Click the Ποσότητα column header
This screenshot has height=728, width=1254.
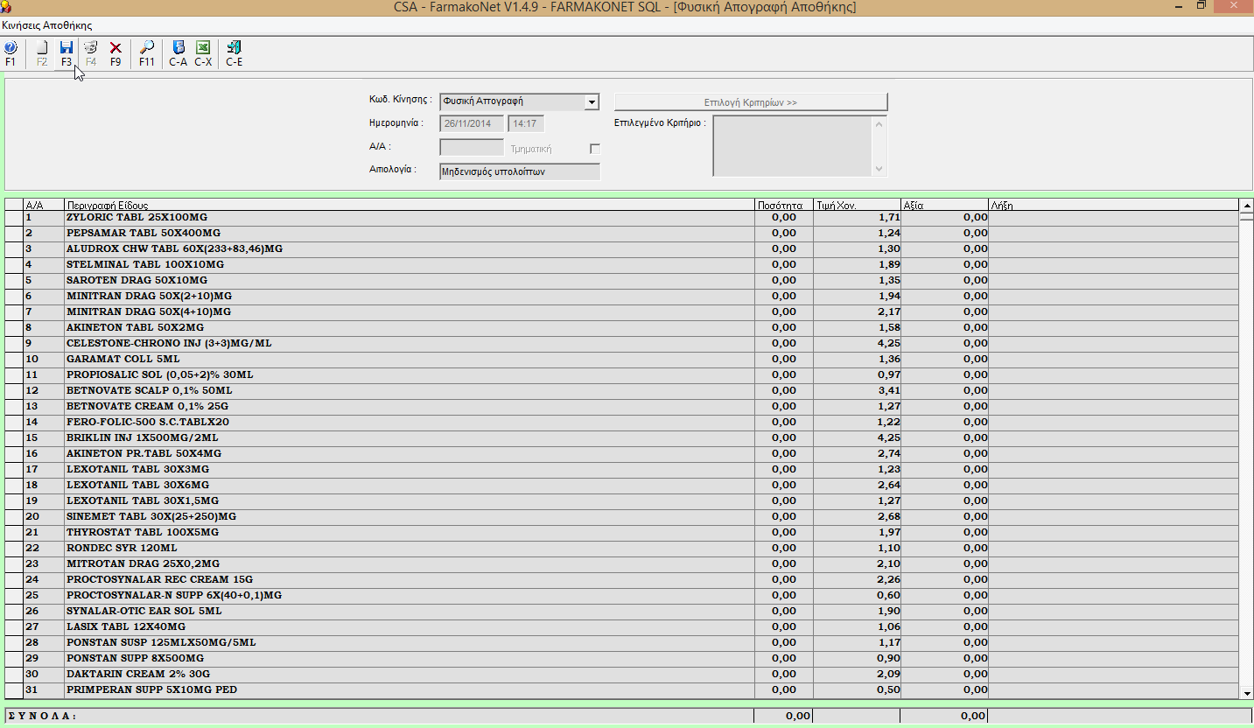(x=784, y=205)
